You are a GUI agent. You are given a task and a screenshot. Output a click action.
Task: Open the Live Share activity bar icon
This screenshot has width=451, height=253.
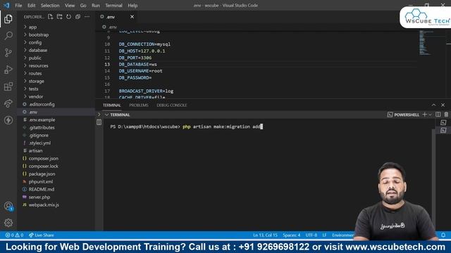coord(8,103)
